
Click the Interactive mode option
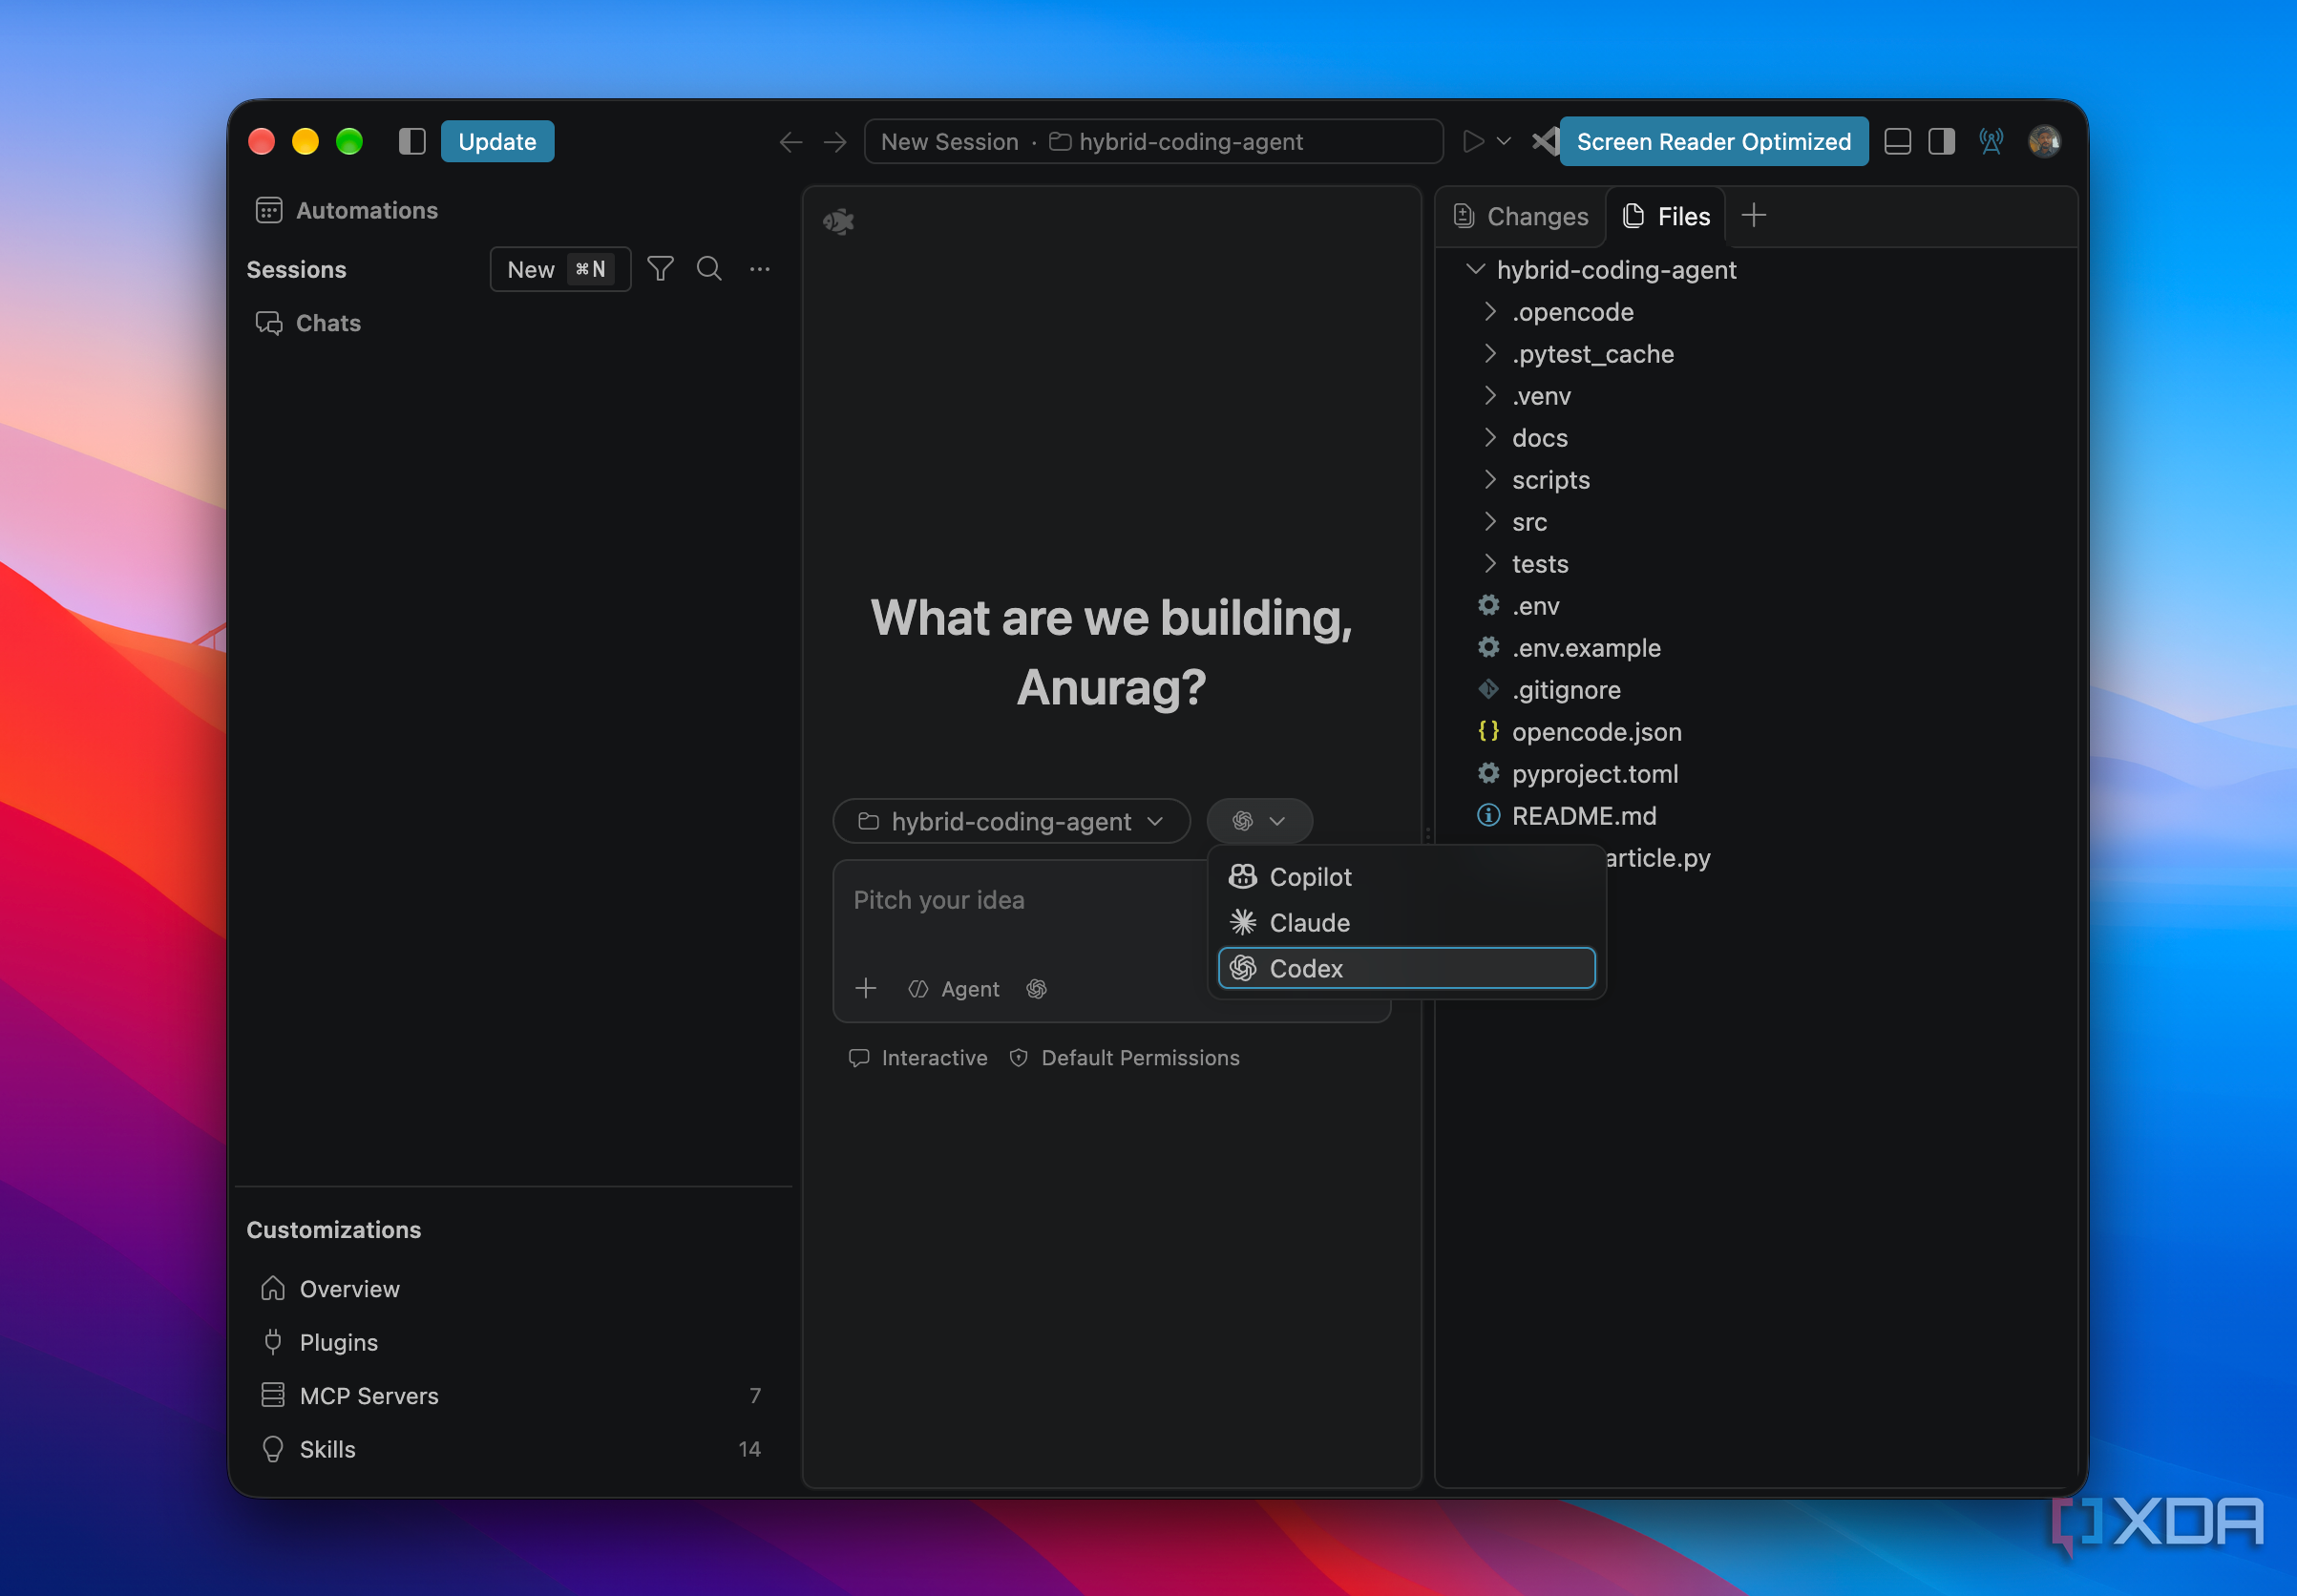click(x=918, y=1058)
